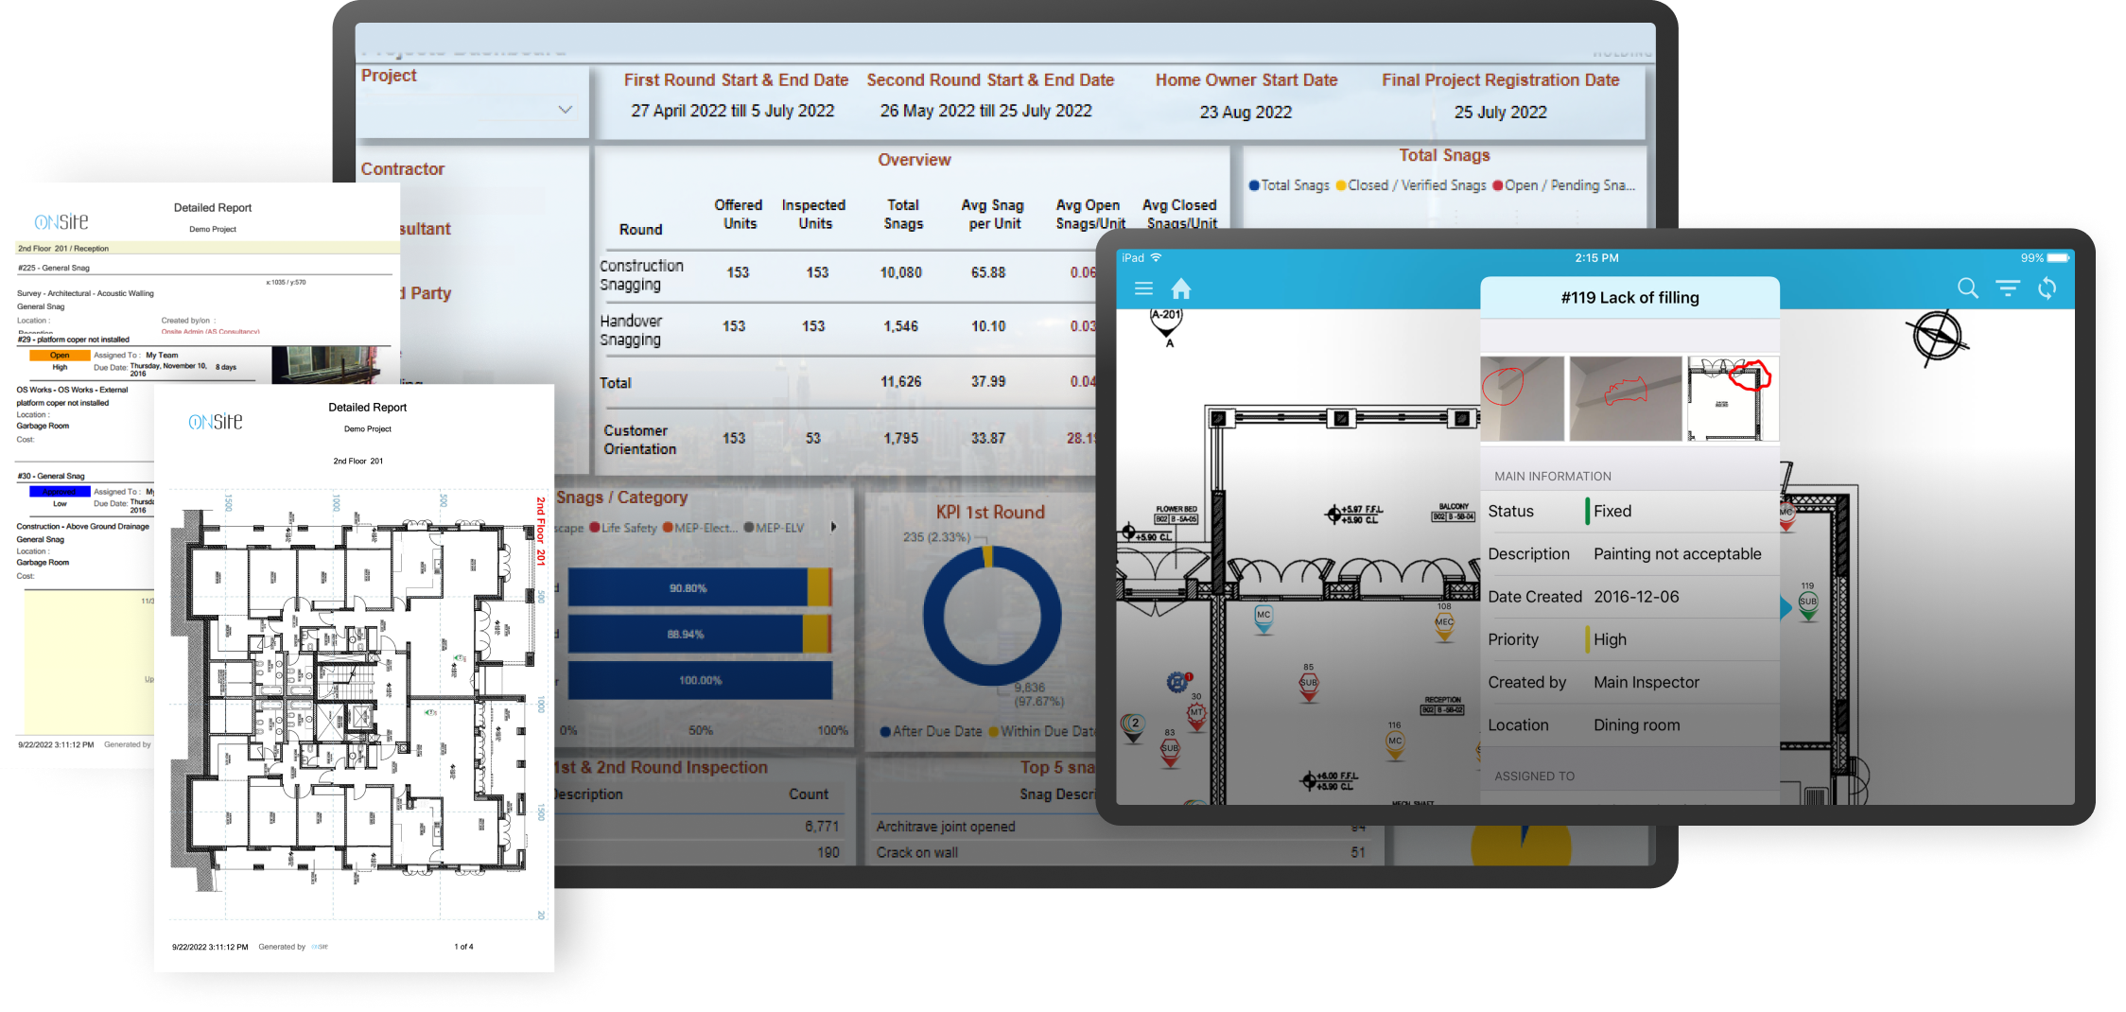Click the Status Fixed row
Screen dimensions: 2126x1012
click(1629, 511)
